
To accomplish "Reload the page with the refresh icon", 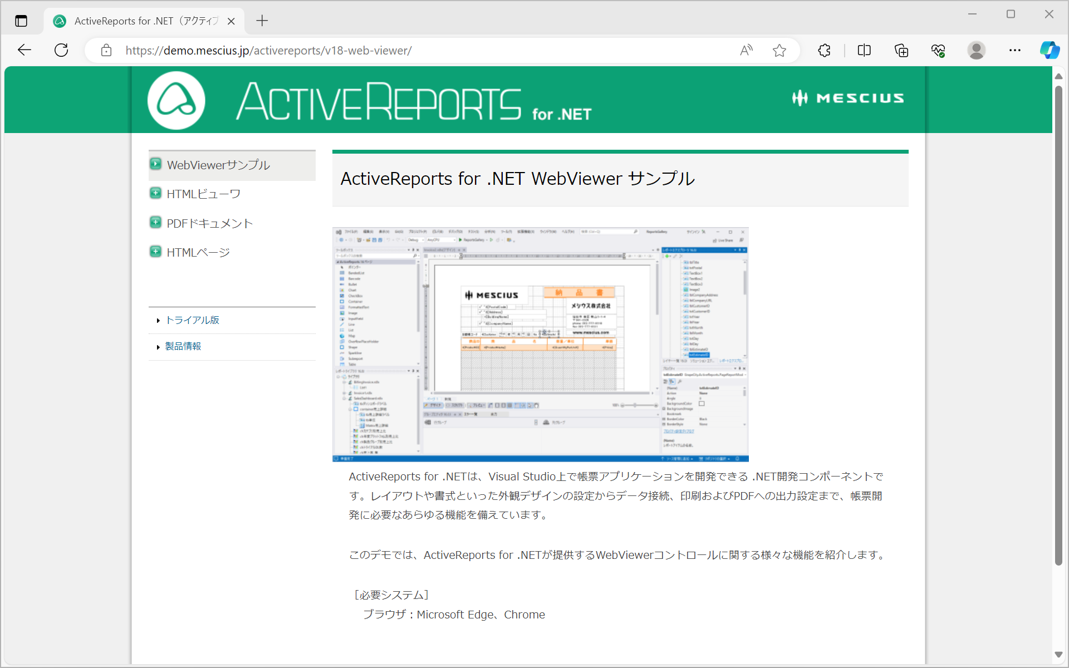I will coord(61,50).
